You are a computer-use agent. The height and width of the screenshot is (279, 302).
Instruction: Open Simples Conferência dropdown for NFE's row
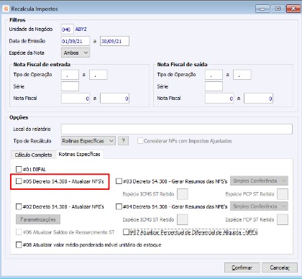point(259,206)
